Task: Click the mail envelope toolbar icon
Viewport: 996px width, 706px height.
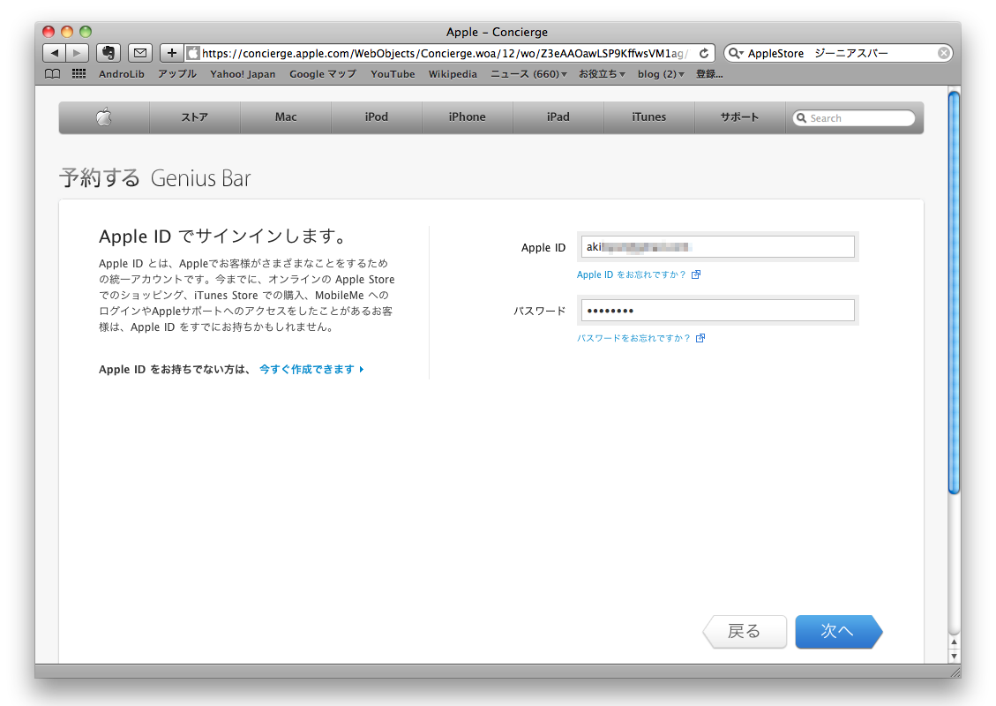Action: (139, 53)
